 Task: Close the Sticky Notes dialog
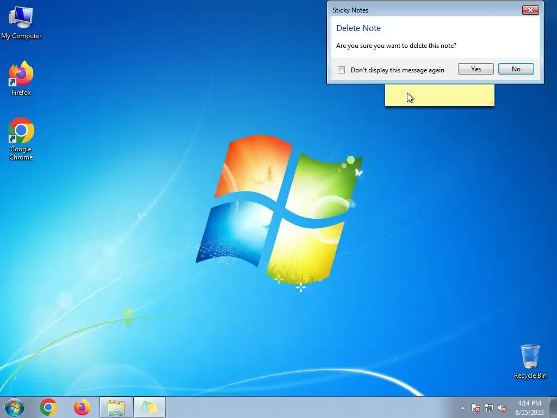[x=530, y=10]
